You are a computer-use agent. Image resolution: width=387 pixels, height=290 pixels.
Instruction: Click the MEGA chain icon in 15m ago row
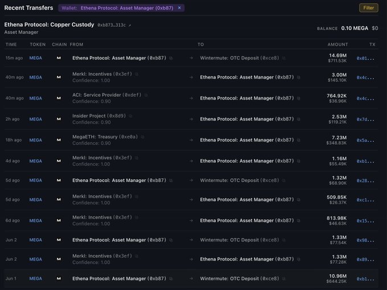click(x=59, y=58)
